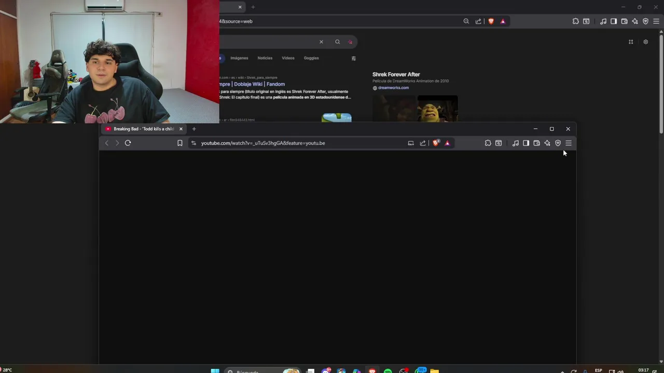The width and height of the screenshot is (664, 373).
Task: Open Brave Rewards triangle in front window
Action: 447,143
